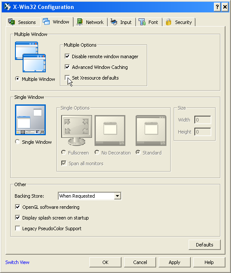231x273 pixels.
Task: Click the Input tab mouse icon
Action: 114,22
